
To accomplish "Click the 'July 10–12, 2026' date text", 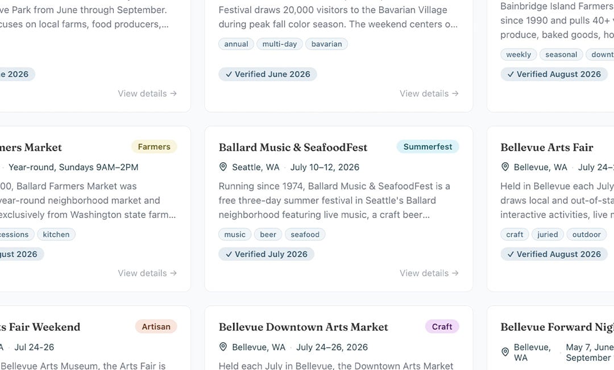I will pyautogui.click(x=325, y=167).
